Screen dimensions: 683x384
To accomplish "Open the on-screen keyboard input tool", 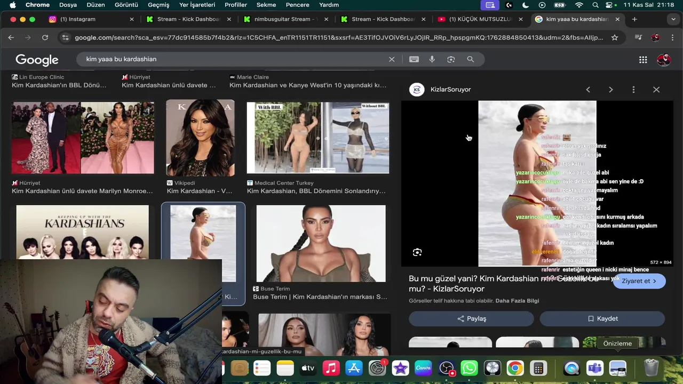I will click(x=414, y=59).
